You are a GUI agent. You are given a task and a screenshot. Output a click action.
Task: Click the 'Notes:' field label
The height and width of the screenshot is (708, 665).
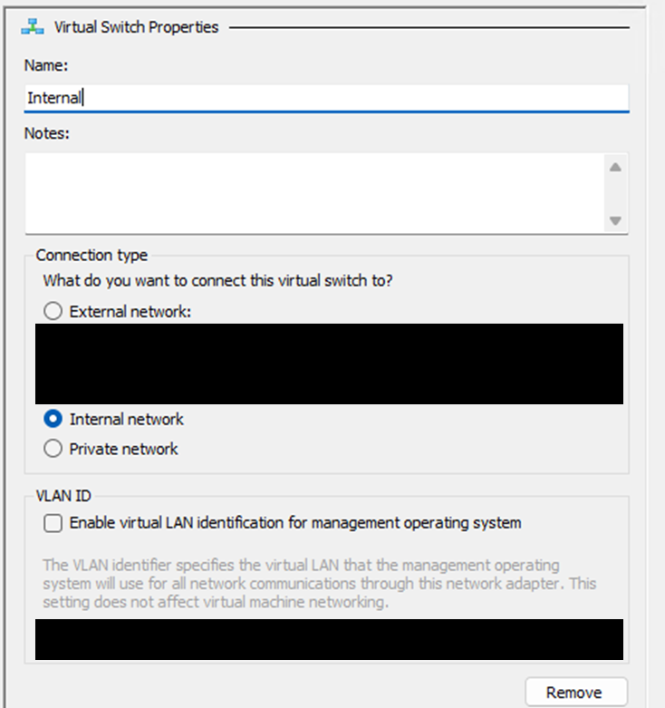(x=47, y=133)
